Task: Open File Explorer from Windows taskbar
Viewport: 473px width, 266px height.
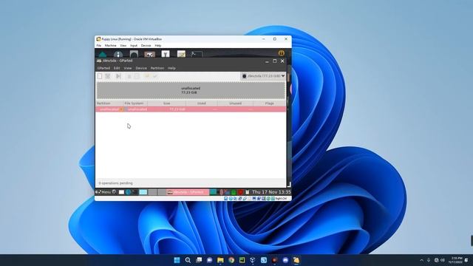Action: 220,260
